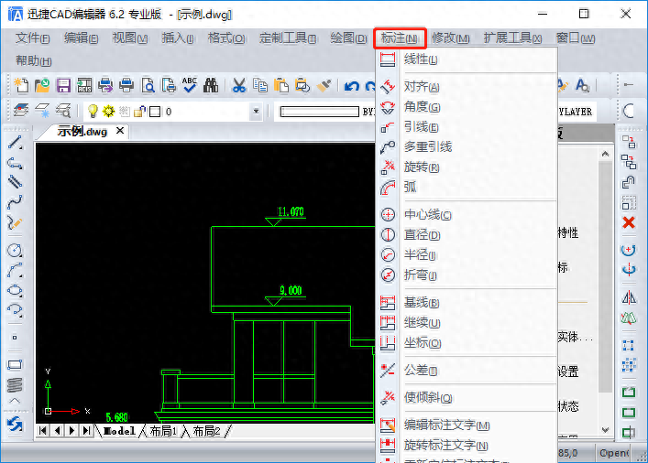Select the Line draw tool
This screenshot has height=463, width=648.
(15, 143)
